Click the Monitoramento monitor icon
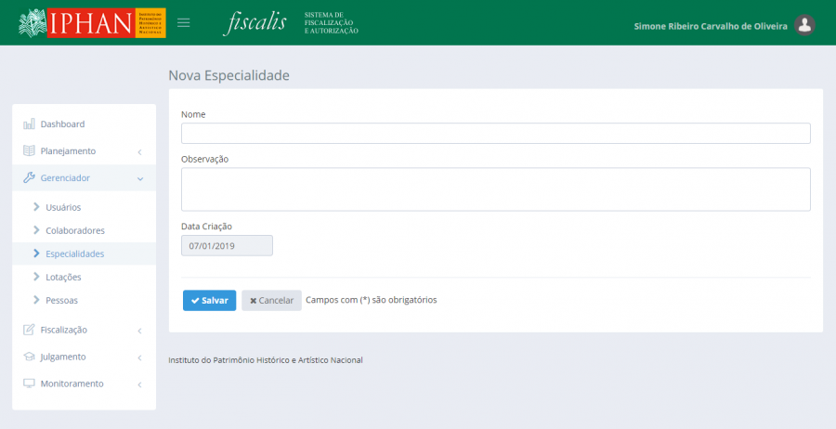836x429 pixels. coord(29,383)
